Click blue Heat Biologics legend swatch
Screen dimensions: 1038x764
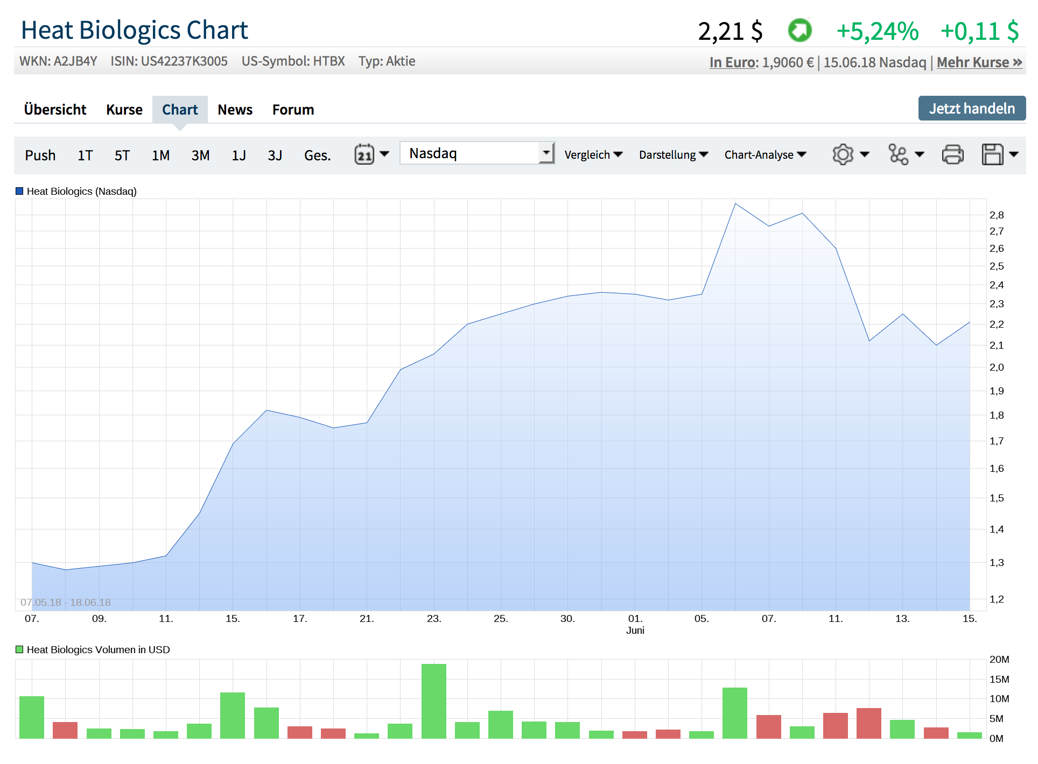[20, 191]
